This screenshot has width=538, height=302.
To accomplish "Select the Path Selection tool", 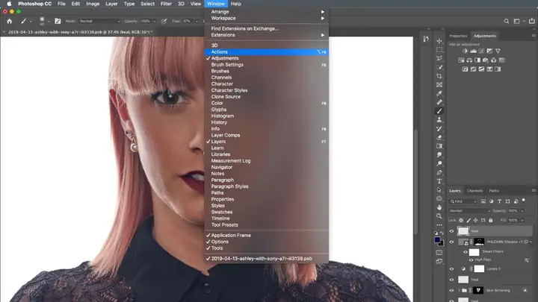I will pyautogui.click(x=439, y=190).
